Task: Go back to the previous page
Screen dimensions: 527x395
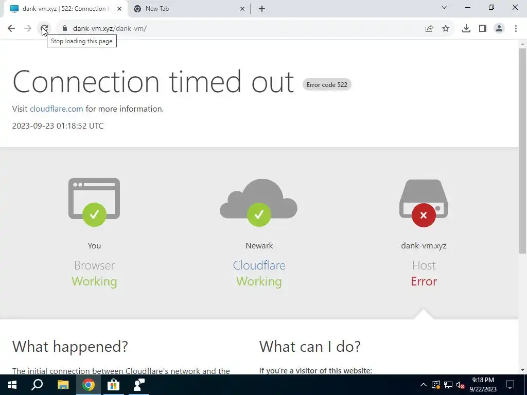Action: (x=11, y=29)
